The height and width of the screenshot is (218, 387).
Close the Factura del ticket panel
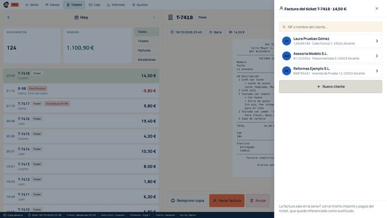click(x=377, y=9)
